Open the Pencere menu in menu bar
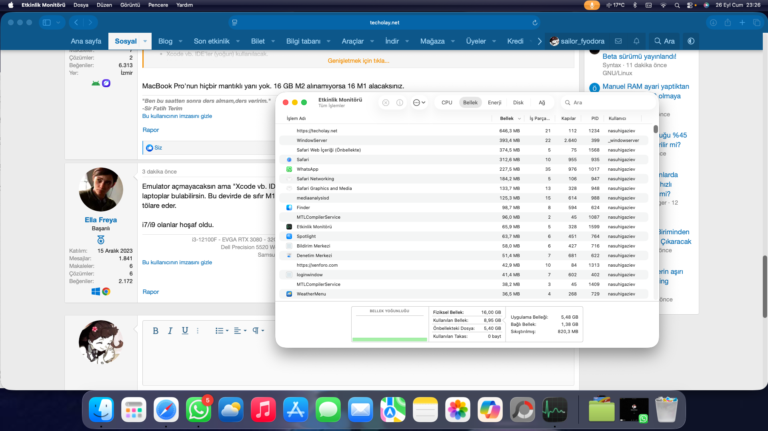The height and width of the screenshot is (431, 768). [x=158, y=5]
